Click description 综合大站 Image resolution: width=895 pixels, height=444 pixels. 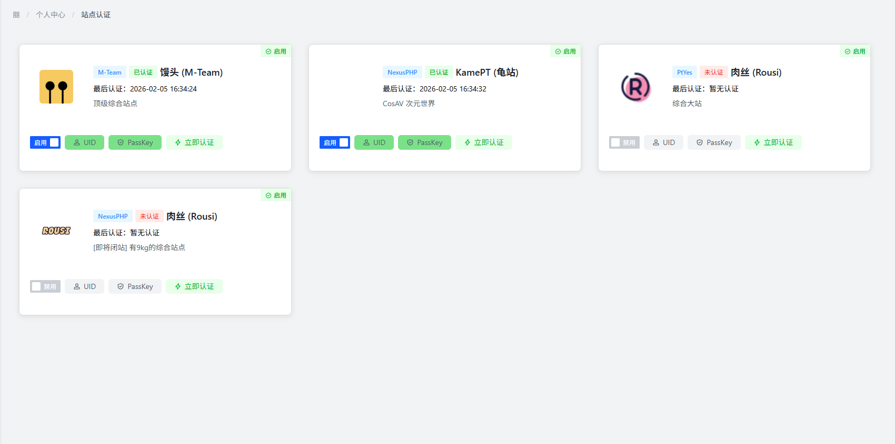[x=687, y=104]
